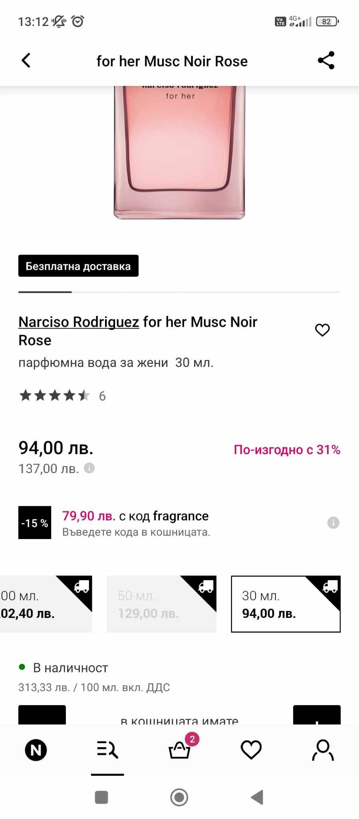Tap the back arrow in header
359x819 pixels.
tap(26, 61)
